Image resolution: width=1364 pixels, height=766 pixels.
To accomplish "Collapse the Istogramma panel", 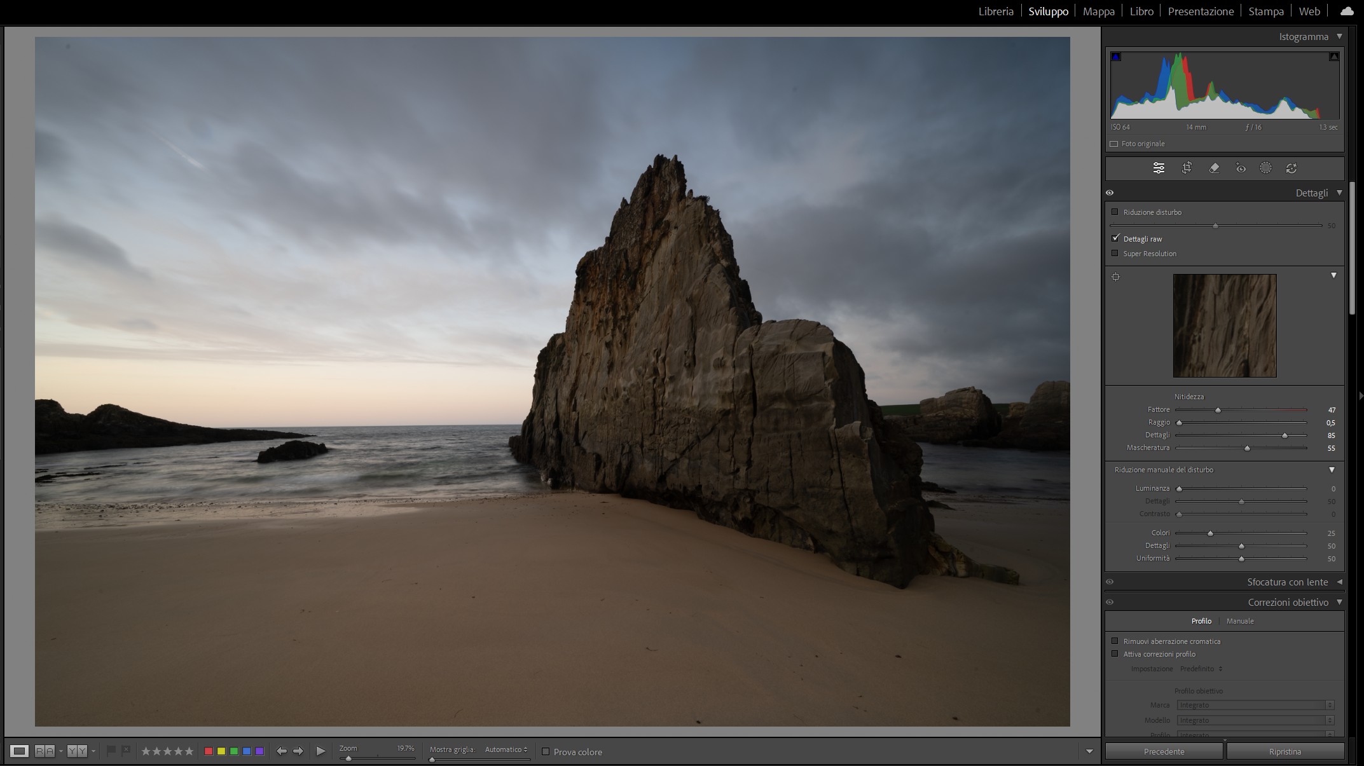I will [x=1339, y=37].
